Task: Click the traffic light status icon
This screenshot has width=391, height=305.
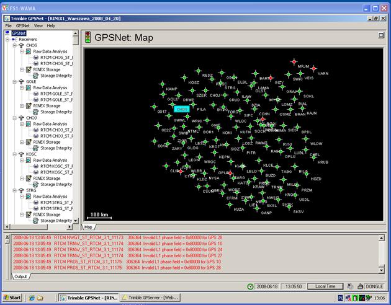Action: 88,37
